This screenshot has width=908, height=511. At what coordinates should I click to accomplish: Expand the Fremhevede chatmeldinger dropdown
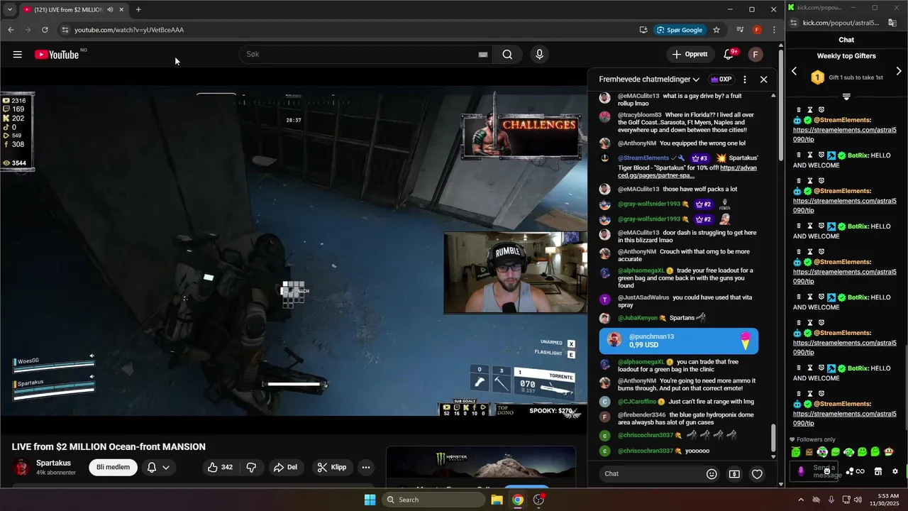point(649,79)
